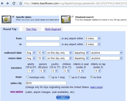Open the infants in seat dropdown

click(81, 71)
